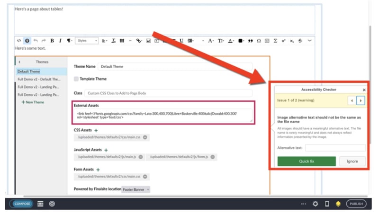Publish the page
Viewport: 379px width, 215px height.
(356, 204)
